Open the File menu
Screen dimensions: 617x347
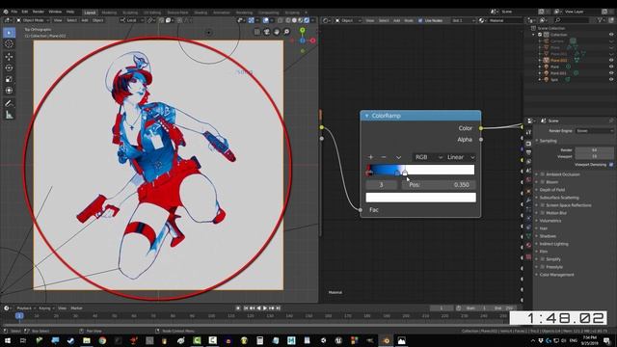pyautogui.click(x=14, y=12)
